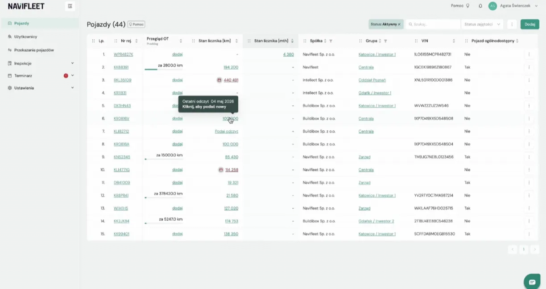Open the Zarząd group link in the DB41009 row
This screenshot has height=289, width=546.
(364, 182)
